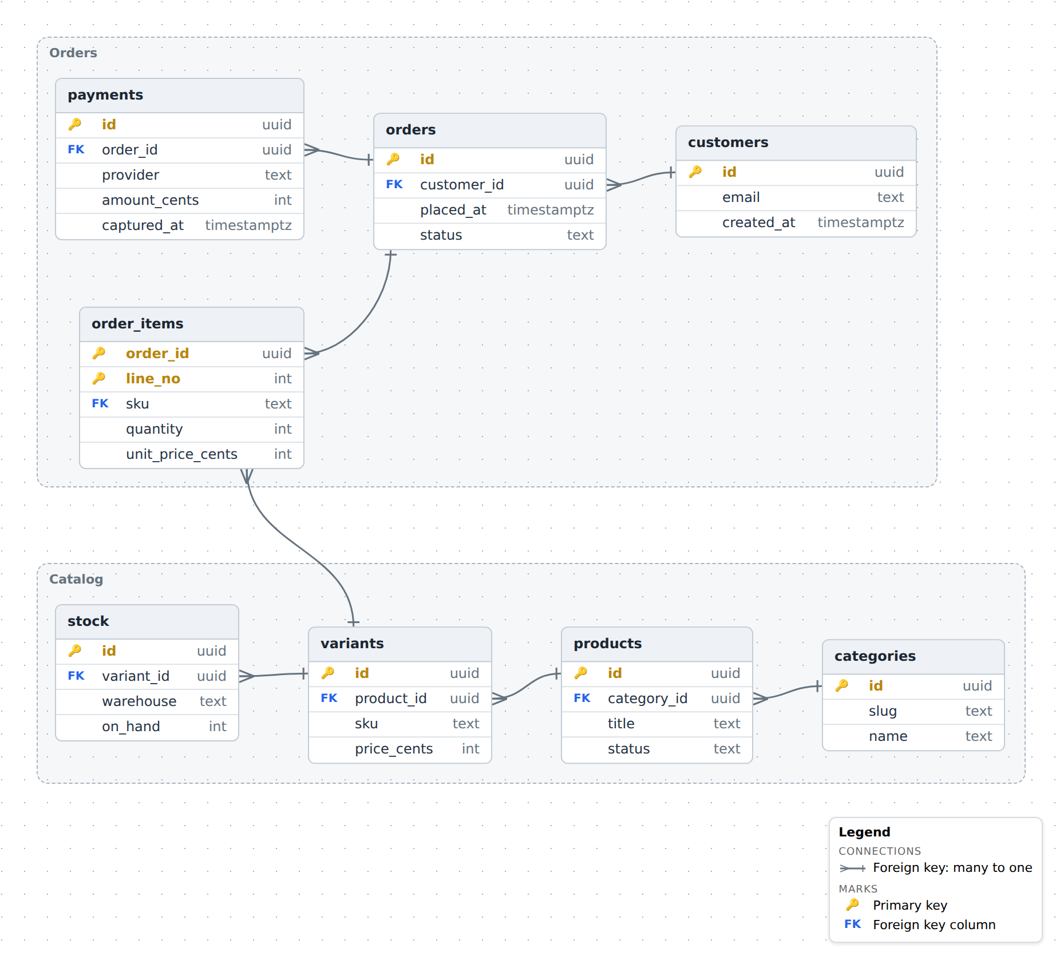Select the products table header
Viewport: 1060px width, 960px height.
(x=657, y=644)
